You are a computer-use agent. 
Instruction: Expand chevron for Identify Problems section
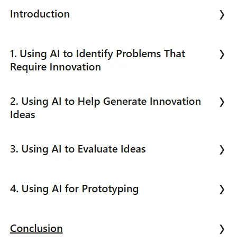pyautogui.click(x=222, y=55)
